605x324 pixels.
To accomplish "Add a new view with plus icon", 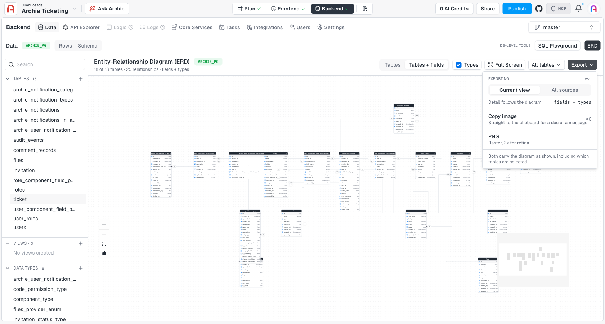I will pos(81,243).
